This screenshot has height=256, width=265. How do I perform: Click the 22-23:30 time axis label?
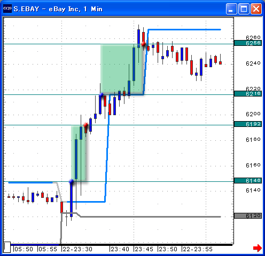tap(77, 249)
